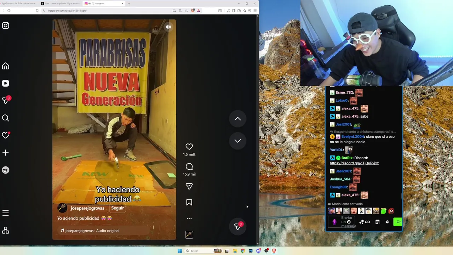
Task: Open Messages icon in left sidebar
Action: [6, 101]
